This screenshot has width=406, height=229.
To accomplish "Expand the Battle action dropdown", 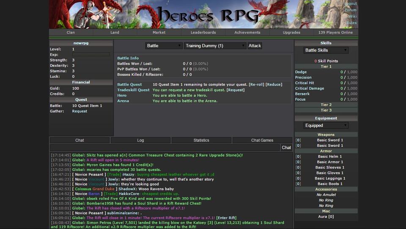I will click(x=164, y=46).
